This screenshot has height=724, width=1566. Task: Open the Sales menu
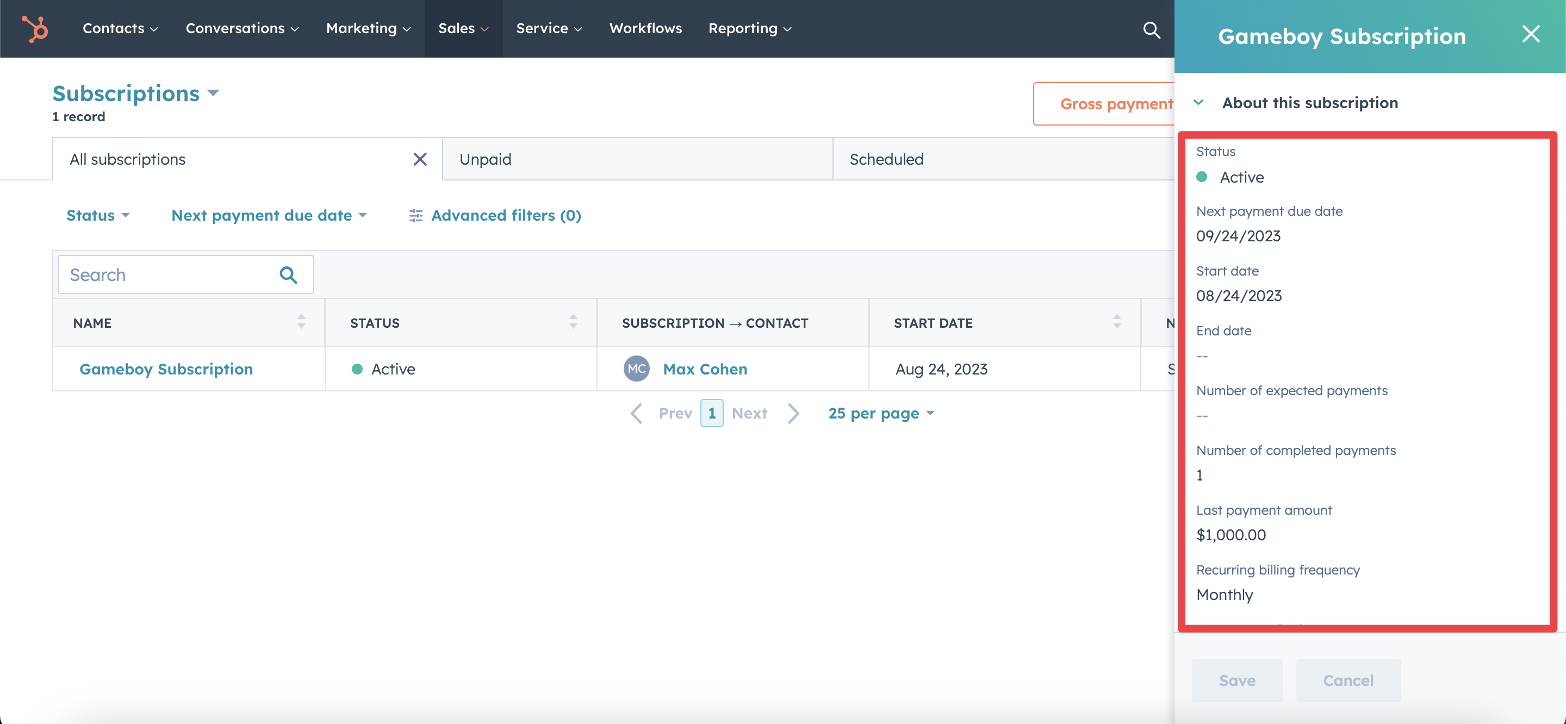coord(463,28)
